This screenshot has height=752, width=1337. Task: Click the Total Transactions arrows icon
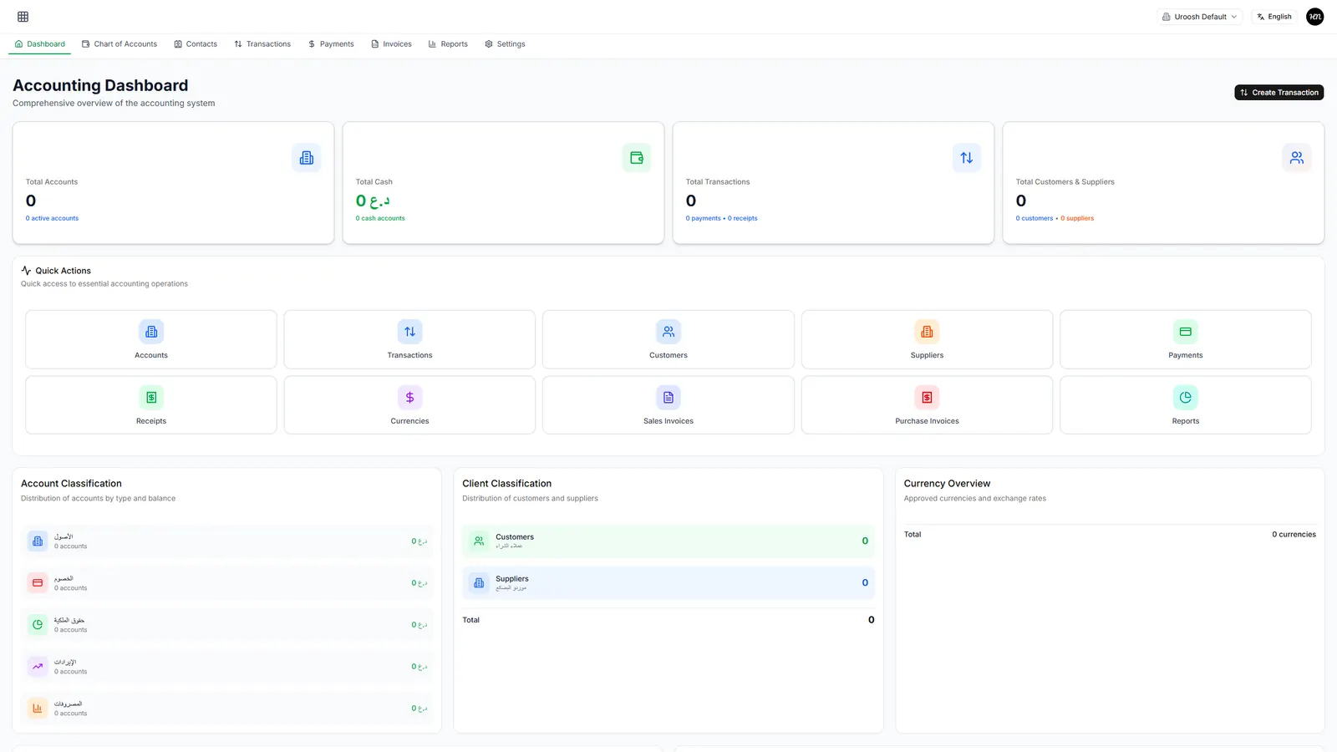click(967, 158)
